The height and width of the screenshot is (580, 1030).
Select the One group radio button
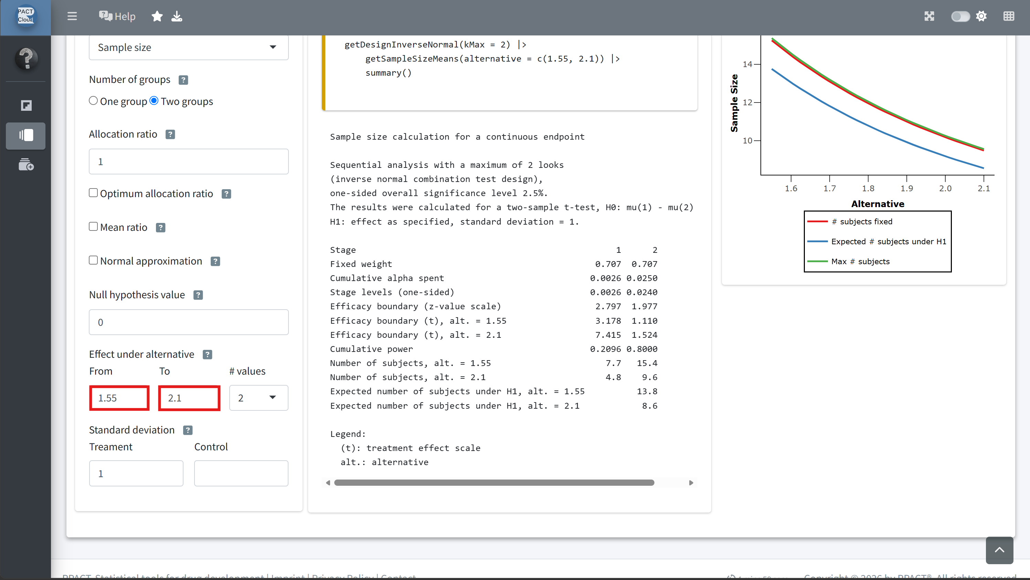point(93,101)
